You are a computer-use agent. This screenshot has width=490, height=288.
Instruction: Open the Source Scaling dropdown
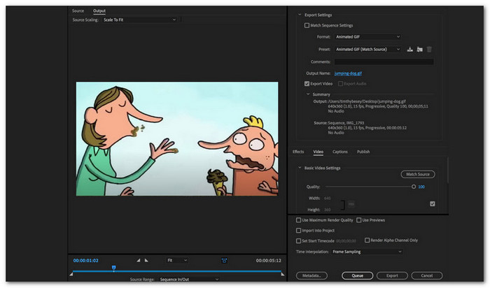139,20
